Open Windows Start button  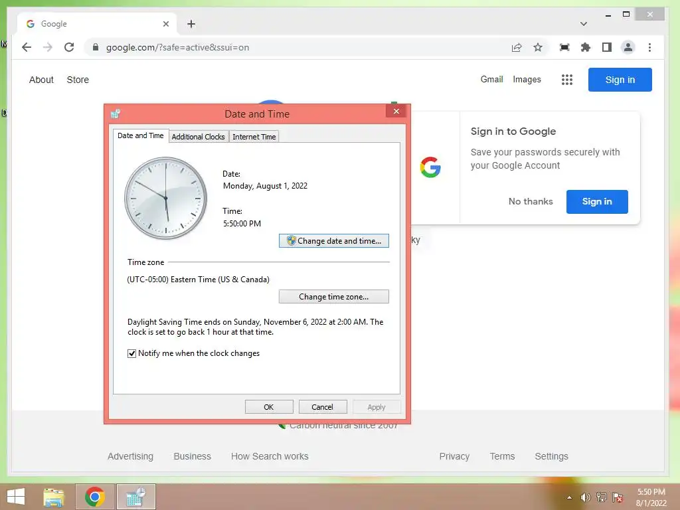pos(16,497)
